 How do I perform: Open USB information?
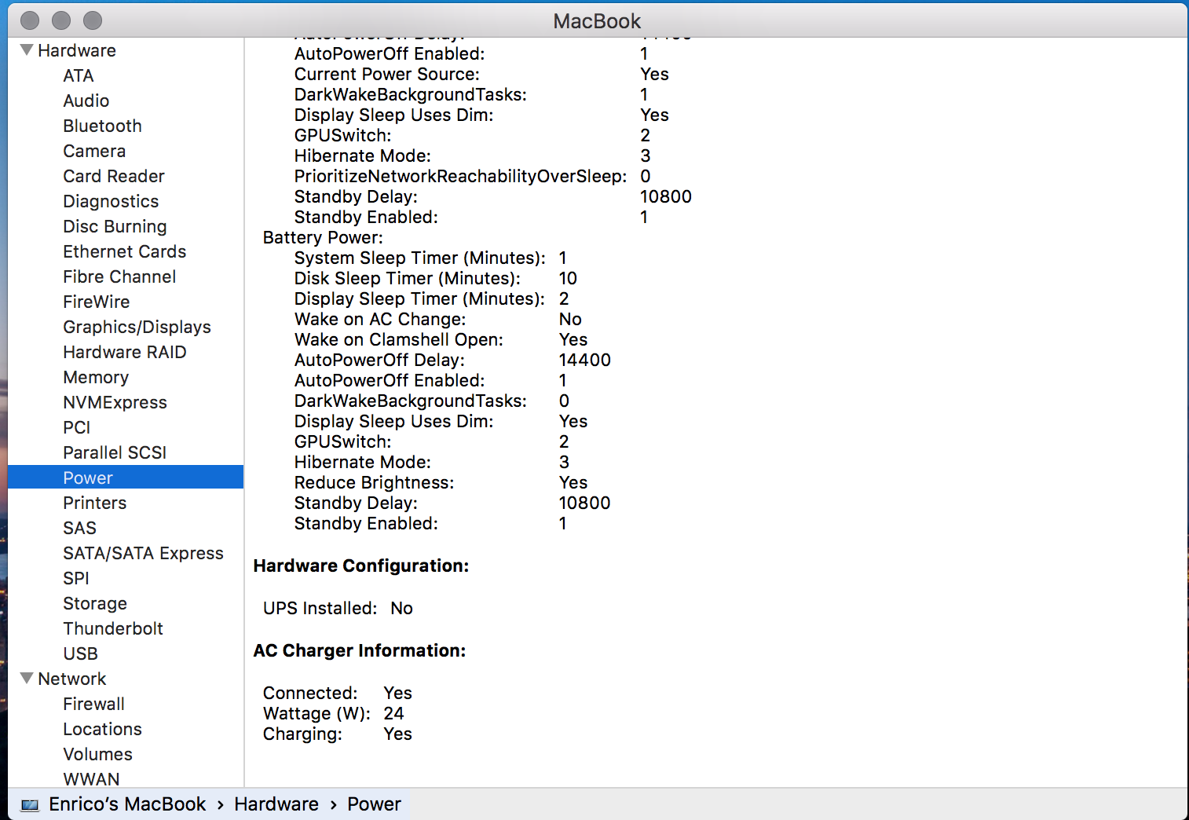81,654
